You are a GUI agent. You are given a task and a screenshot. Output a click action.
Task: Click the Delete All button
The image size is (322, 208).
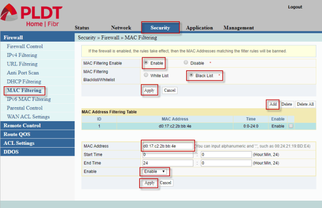coord(305,104)
